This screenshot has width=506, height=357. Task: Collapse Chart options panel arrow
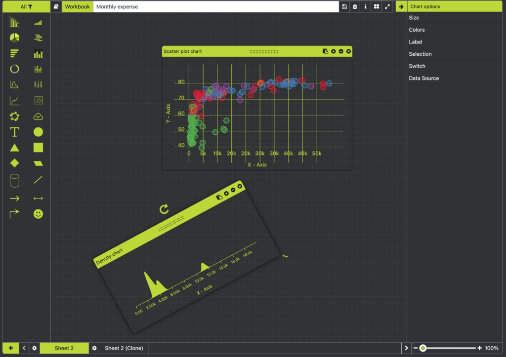click(401, 6)
